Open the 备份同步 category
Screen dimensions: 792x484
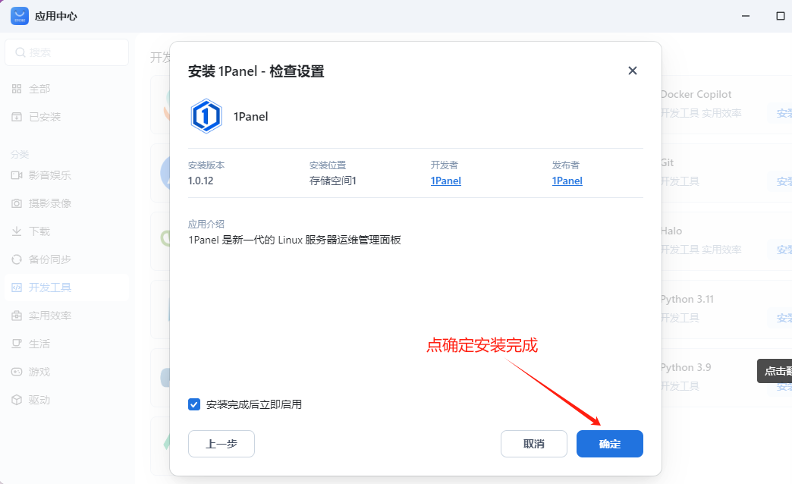(67, 259)
